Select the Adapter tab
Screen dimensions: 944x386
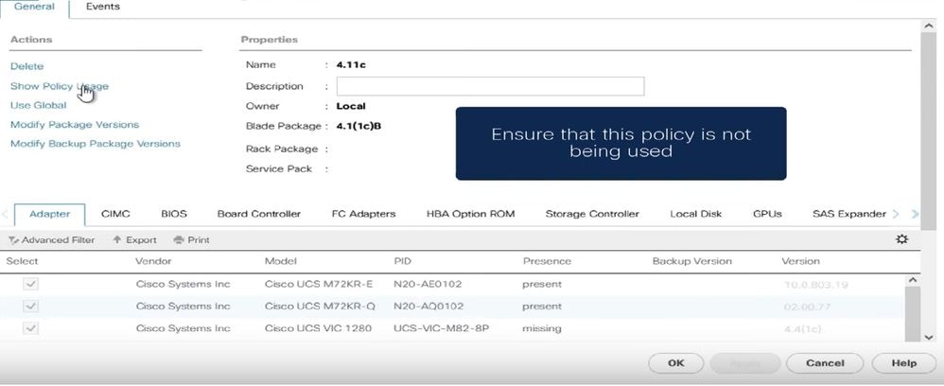point(49,214)
